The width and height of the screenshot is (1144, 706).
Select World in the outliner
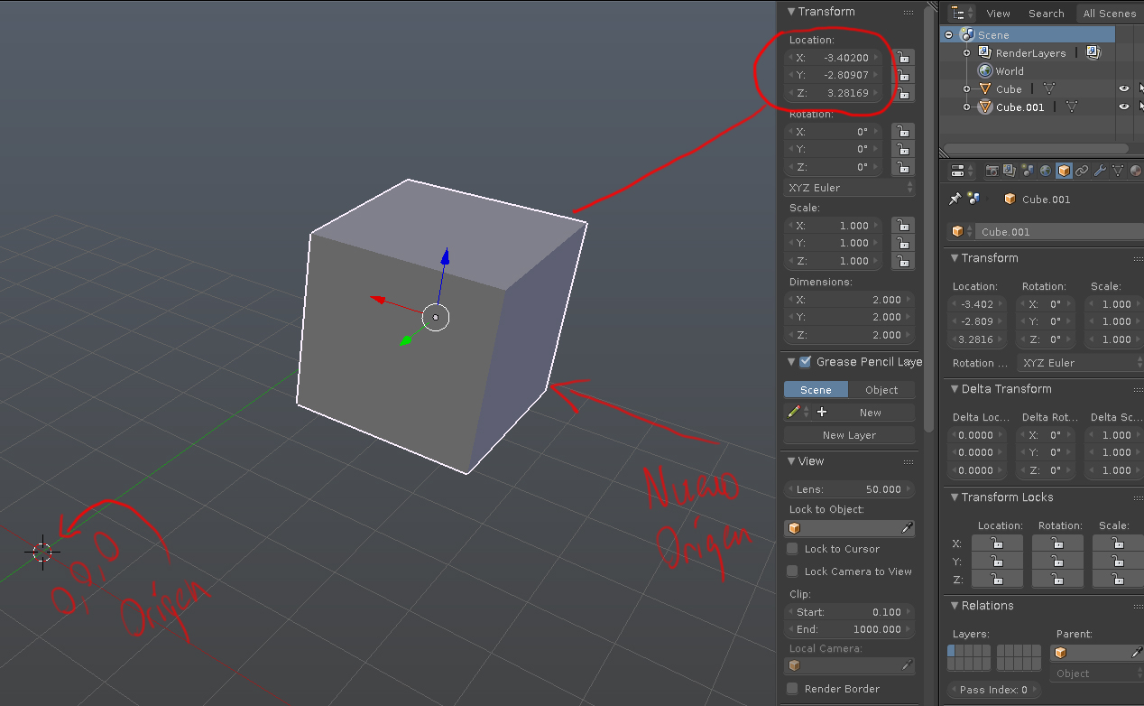pos(1010,71)
